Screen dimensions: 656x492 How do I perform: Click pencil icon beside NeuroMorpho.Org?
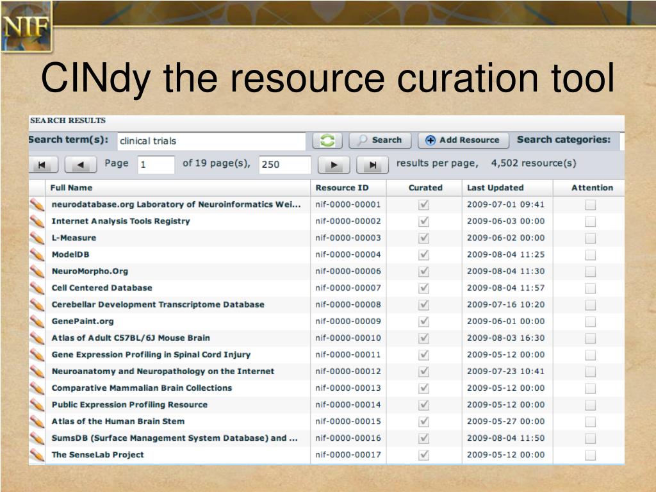point(37,272)
